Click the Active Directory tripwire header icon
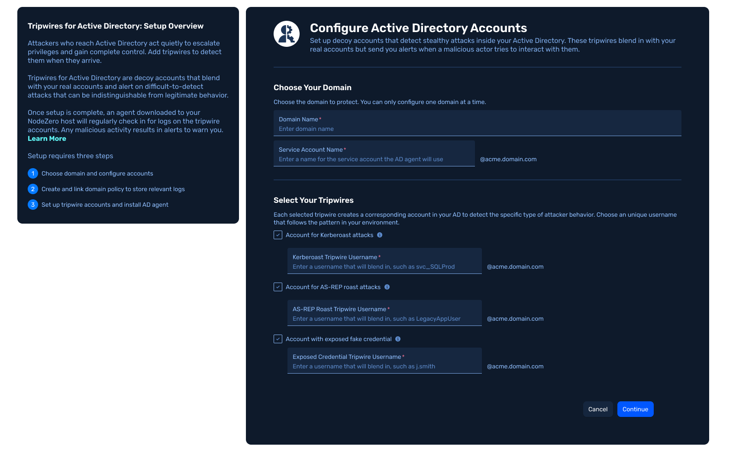This screenshot has width=736, height=462. click(x=287, y=34)
